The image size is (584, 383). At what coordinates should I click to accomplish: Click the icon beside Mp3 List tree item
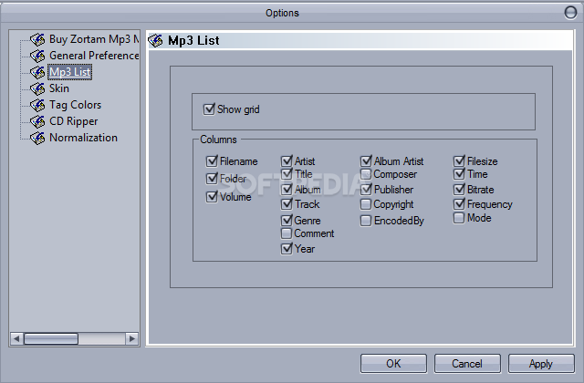(37, 72)
